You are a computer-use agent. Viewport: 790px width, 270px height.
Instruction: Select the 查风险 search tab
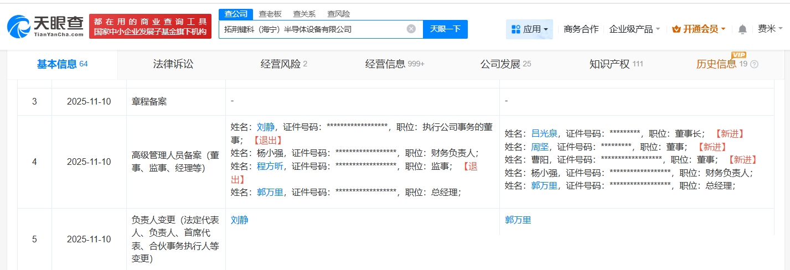point(338,14)
